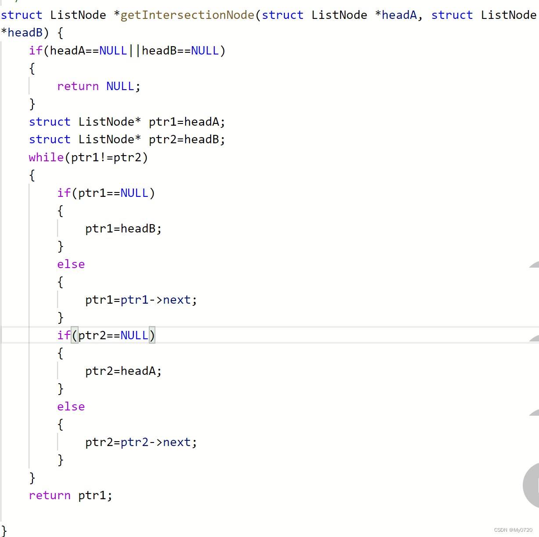Screen dimensions: 539x537
Task: Click 'ptr2=ptr2->next;' statement
Action: (x=141, y=442)
